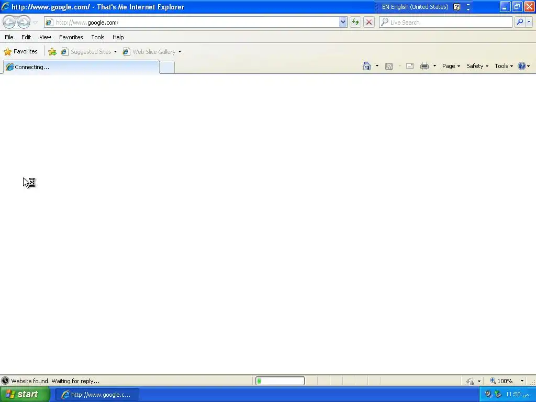Click EN English language bar indicator
Screen dimensions: 536x402
coord(415,7)
